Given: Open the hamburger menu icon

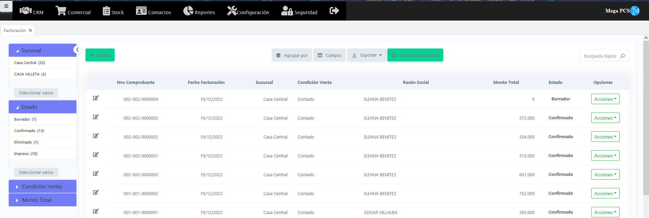Looking at the screenshot, I should 6,6.
